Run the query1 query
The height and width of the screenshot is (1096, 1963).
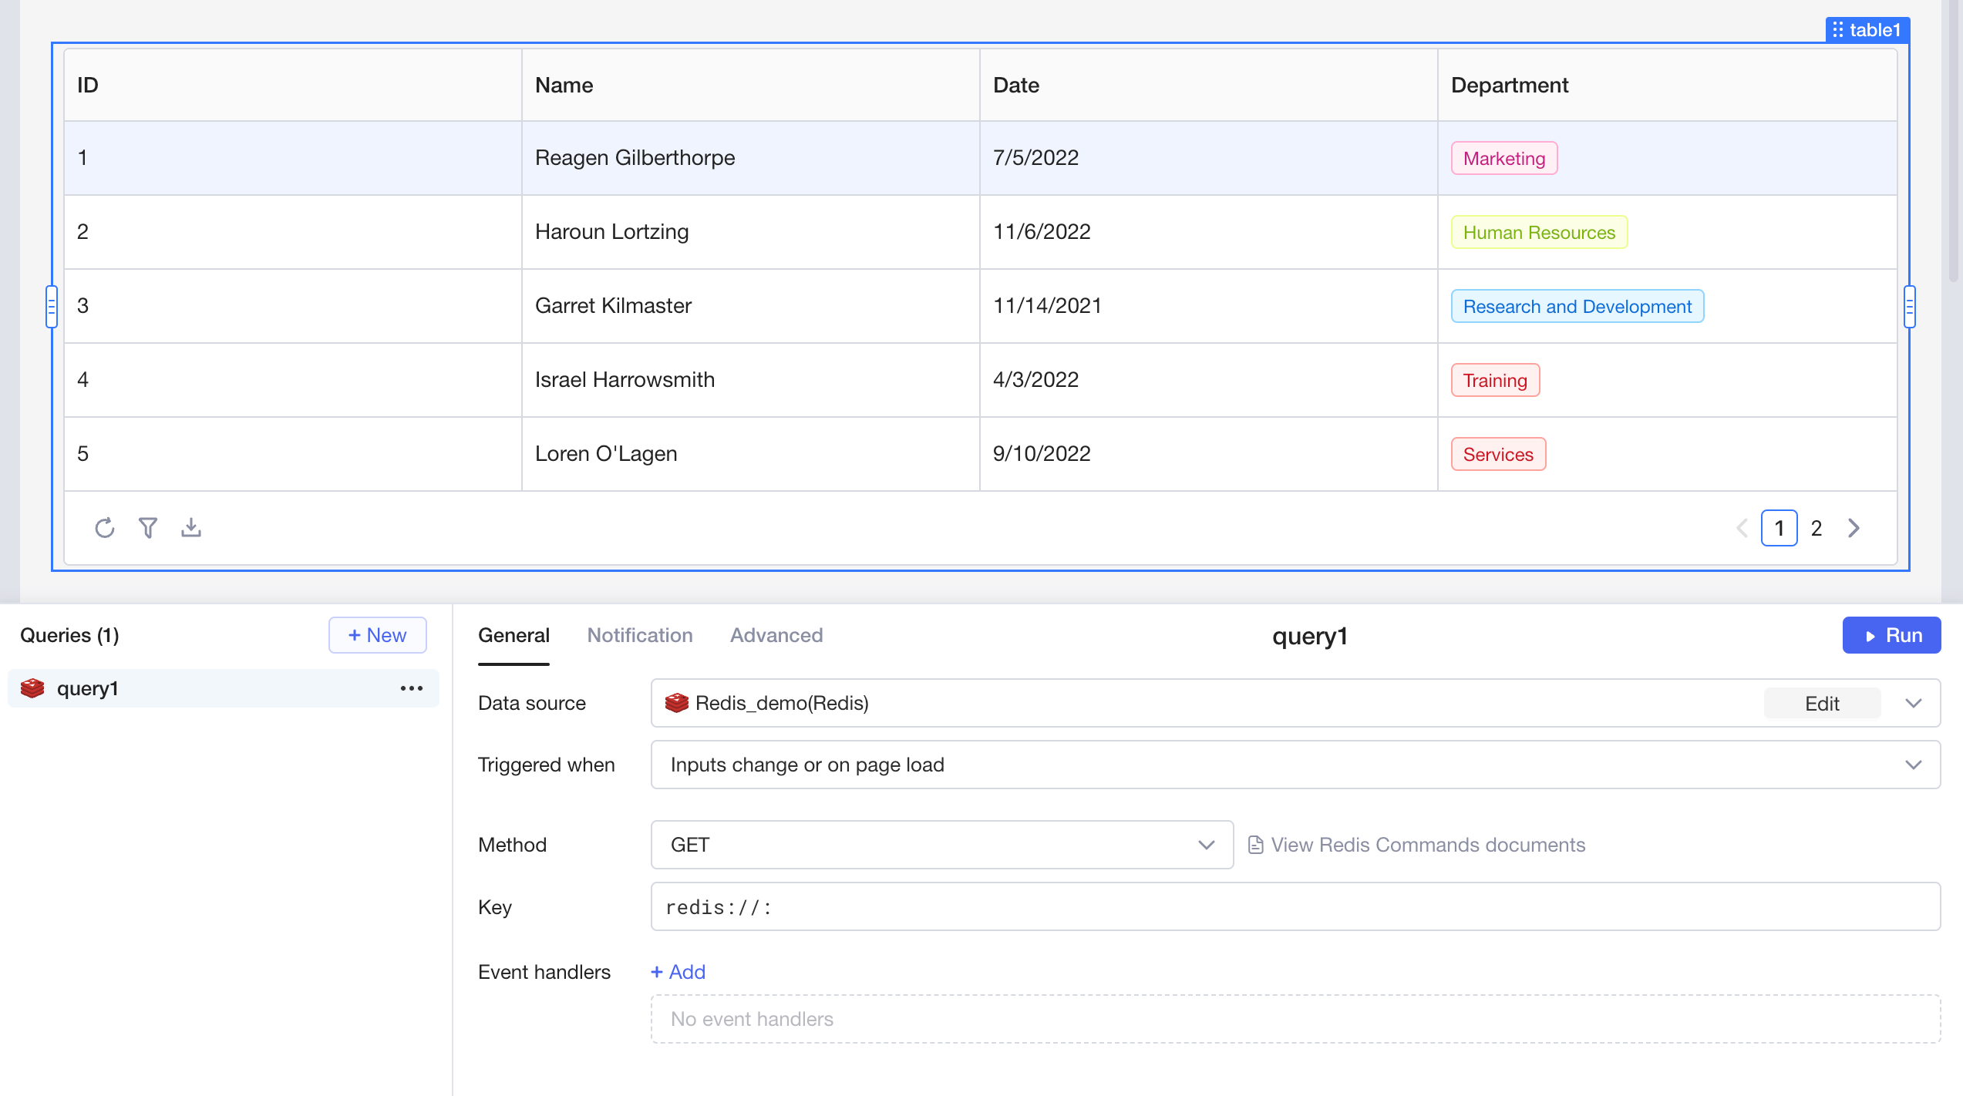[x=1891, y=635]
